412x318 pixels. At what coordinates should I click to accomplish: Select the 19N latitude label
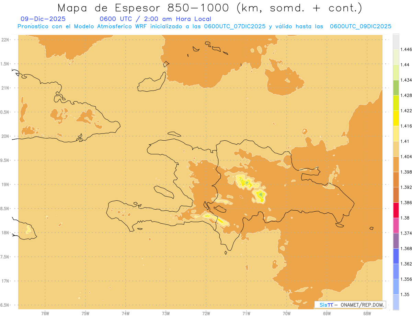(x=6, y=184)
